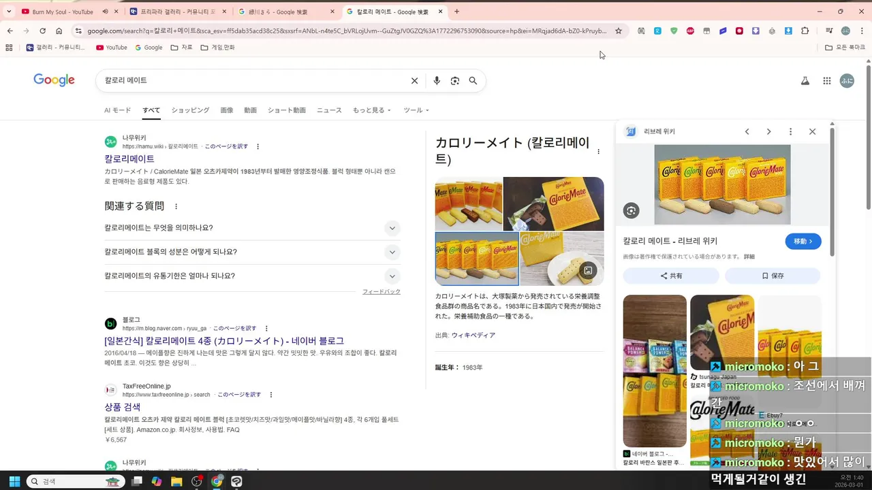Open the 상품 검색 result link
This screenshot has width=872, height=490.
coord(123,407)
